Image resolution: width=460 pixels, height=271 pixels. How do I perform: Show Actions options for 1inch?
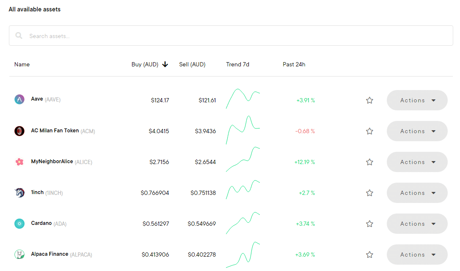[417, 193]
